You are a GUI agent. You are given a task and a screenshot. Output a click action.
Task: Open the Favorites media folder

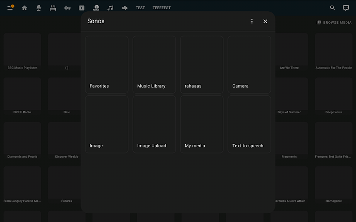(x=107, y=64)
